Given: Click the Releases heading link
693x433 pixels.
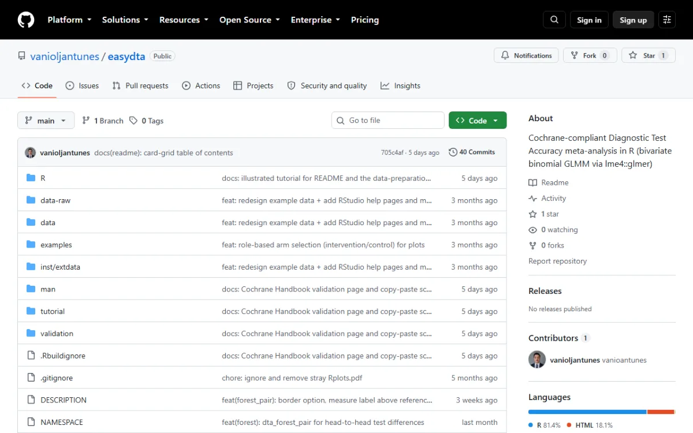Looking at the screenshot, I should (x=545, y=291).
